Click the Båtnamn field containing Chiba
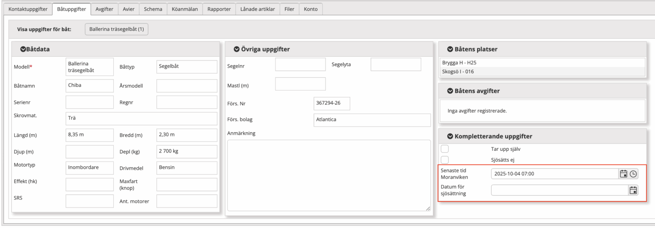The width and height of the screenshot is (655, 228). pyautogui.click(x=90, y=85)
